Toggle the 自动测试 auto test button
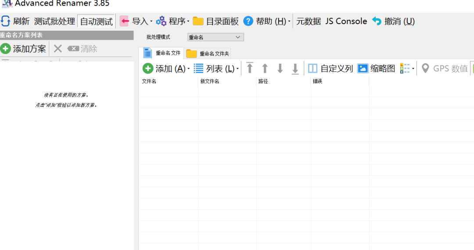 [x=96, y=21]
